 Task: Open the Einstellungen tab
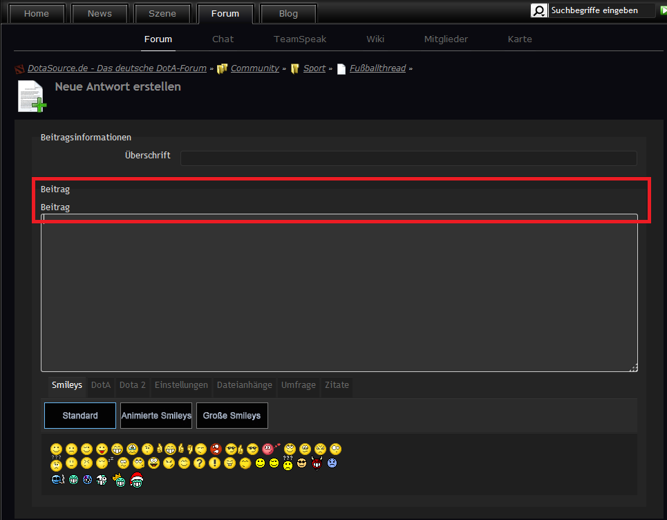click(181, 385)
